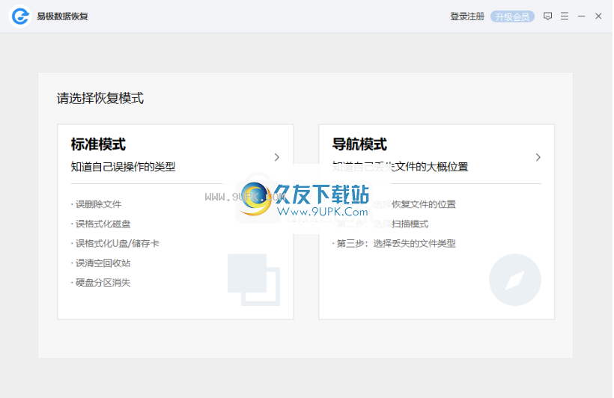
Task: Click the text 知道自己误操作的类型
Action: coord(123,167)
